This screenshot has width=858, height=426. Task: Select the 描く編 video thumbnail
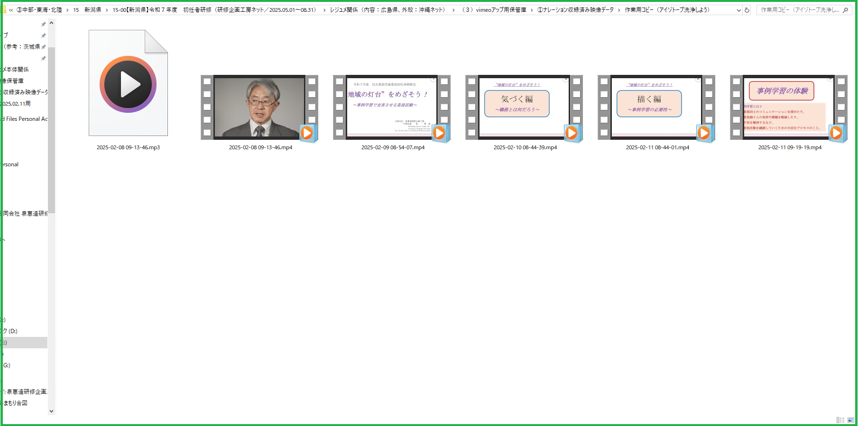click(656, 108)
